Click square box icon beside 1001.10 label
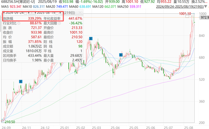Viewport: 209px width, 129px height. (187, 16)
